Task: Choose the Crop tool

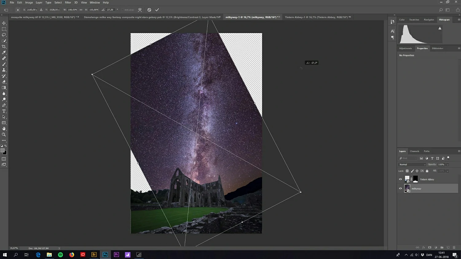Action: pyautogui.click(x=4, y=47)
